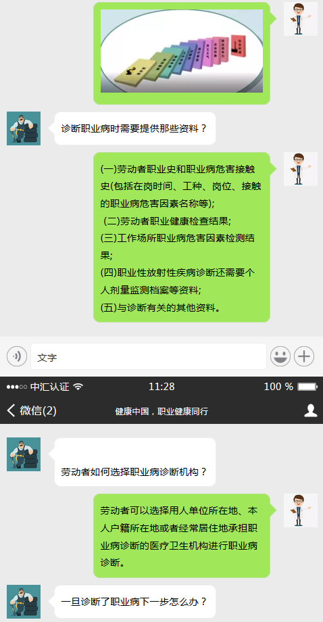Tap worker avatar beside 一旦诊断了职业病 message
Image resolution: width=323 pixels, height=622 pixels.
(x=24, y=601)
